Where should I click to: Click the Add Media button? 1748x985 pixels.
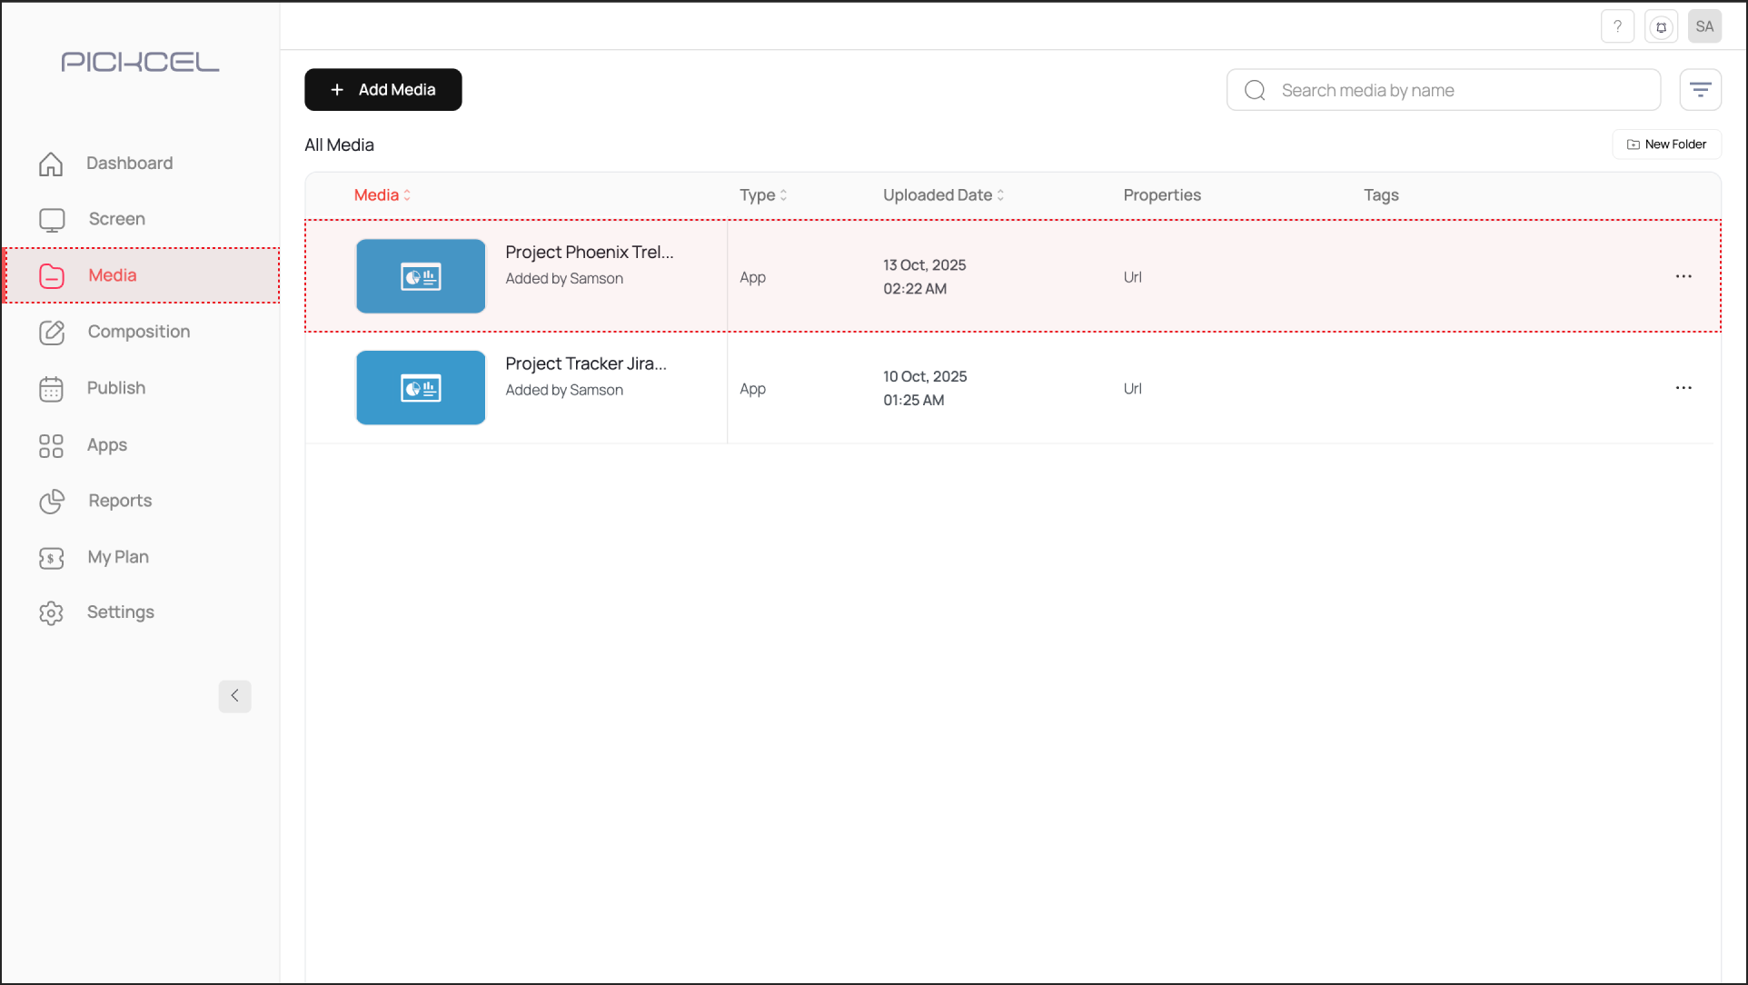pyautogui.click(x=382, y=90)
